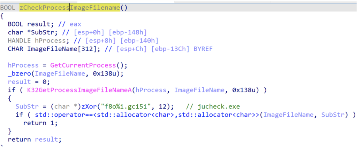The image size is (357, 149).
Task: Click the [ebp-13Ch] BYREF comment
Action: 181,49
